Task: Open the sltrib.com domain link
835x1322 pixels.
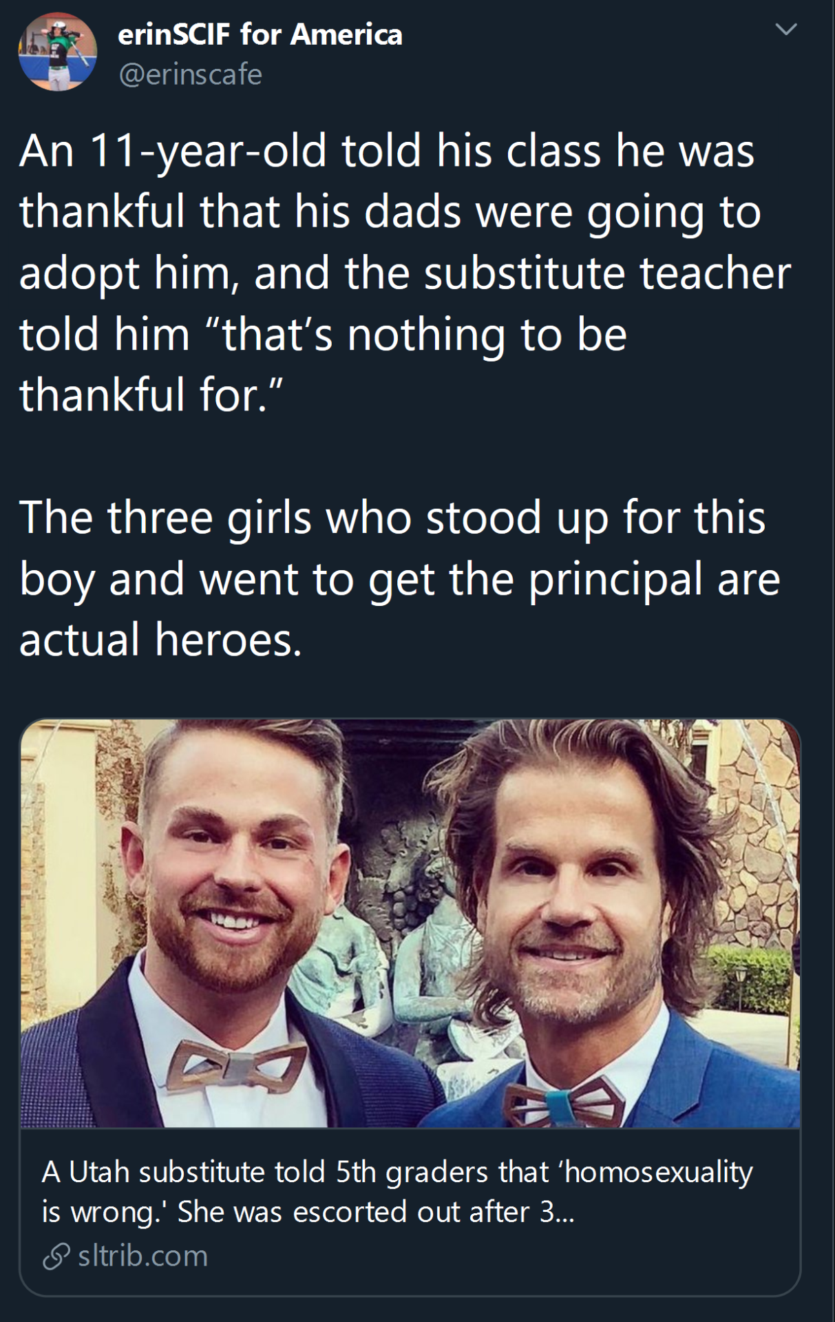Action: coord(142,1256)
